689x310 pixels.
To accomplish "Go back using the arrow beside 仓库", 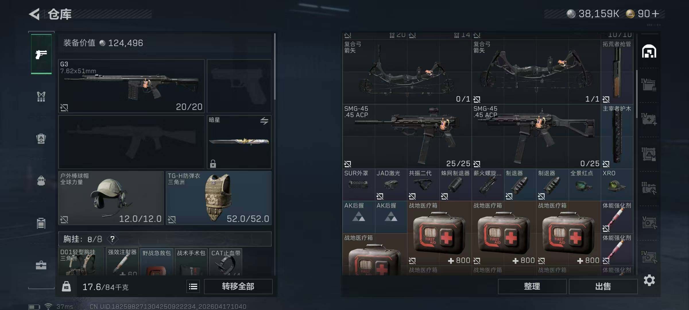I will coord(35,14).
